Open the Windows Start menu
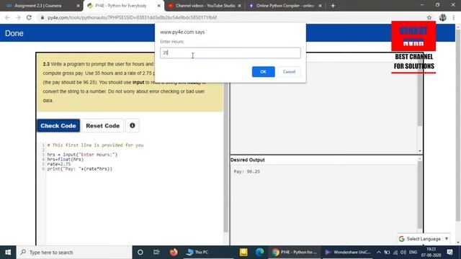This screenshot has height=259, width=461. coord(8,253)
